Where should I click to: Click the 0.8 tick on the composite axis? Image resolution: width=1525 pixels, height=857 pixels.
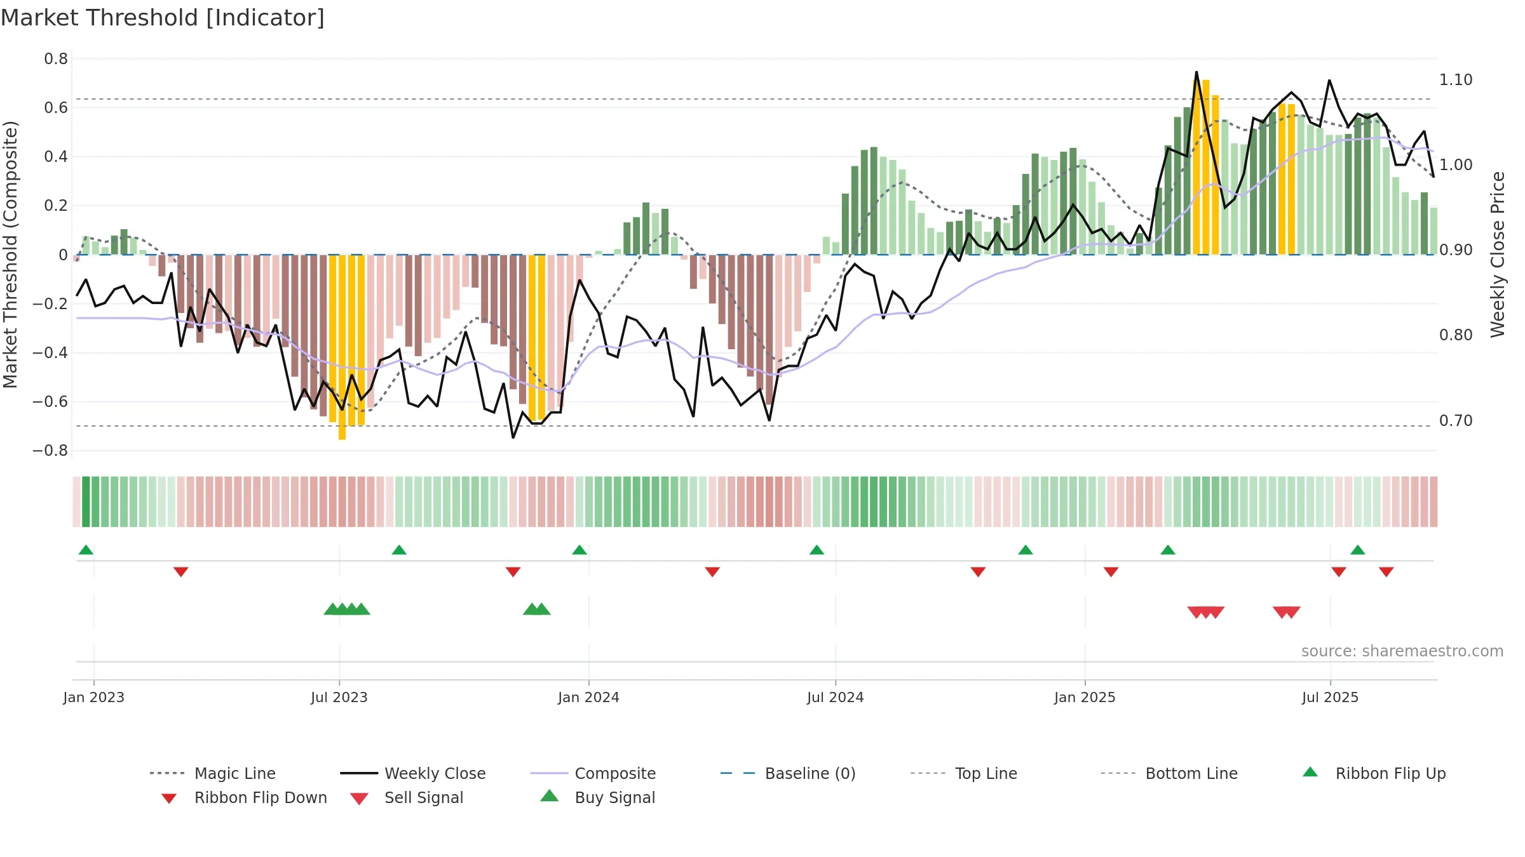click(x=56, y=59)
